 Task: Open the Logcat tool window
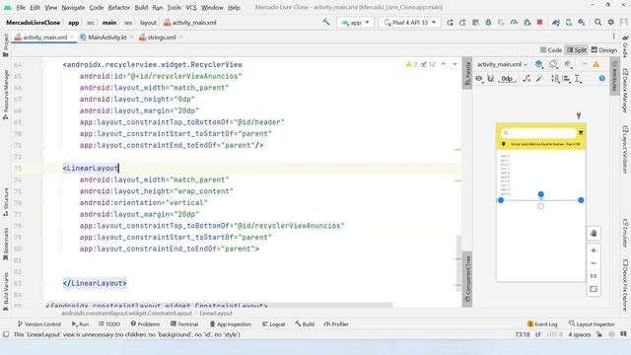tap(273, 324)
